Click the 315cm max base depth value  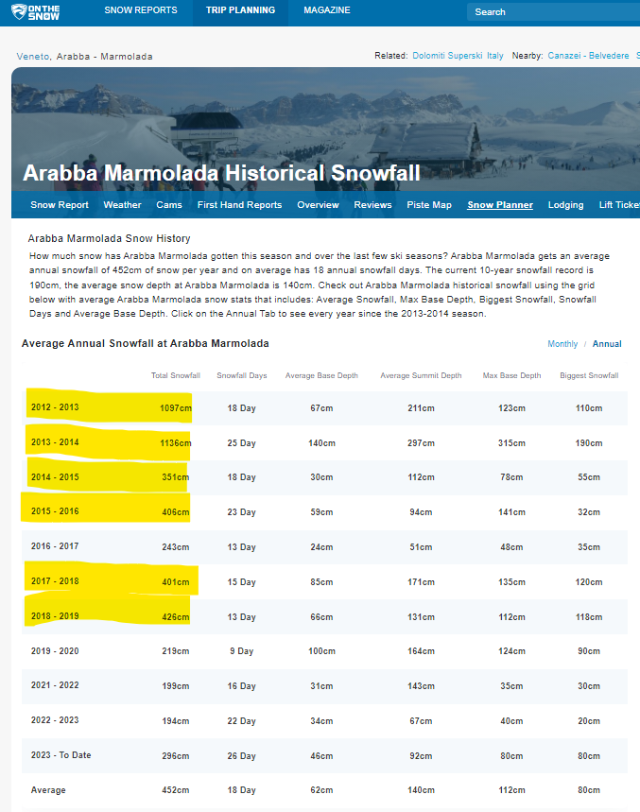coord(511,443)
